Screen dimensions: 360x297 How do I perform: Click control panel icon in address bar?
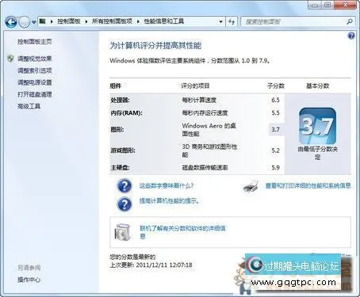tap(43, 21)
